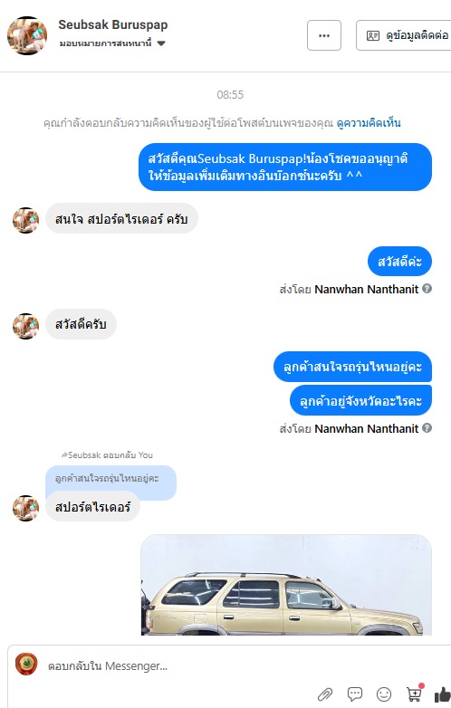The width and height of the screenshot is (451, 708).
Task: Click the paperclip attach file icon
Action: point(325,694)
